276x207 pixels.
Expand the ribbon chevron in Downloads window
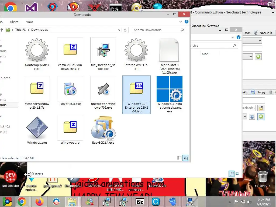(180, 22)
